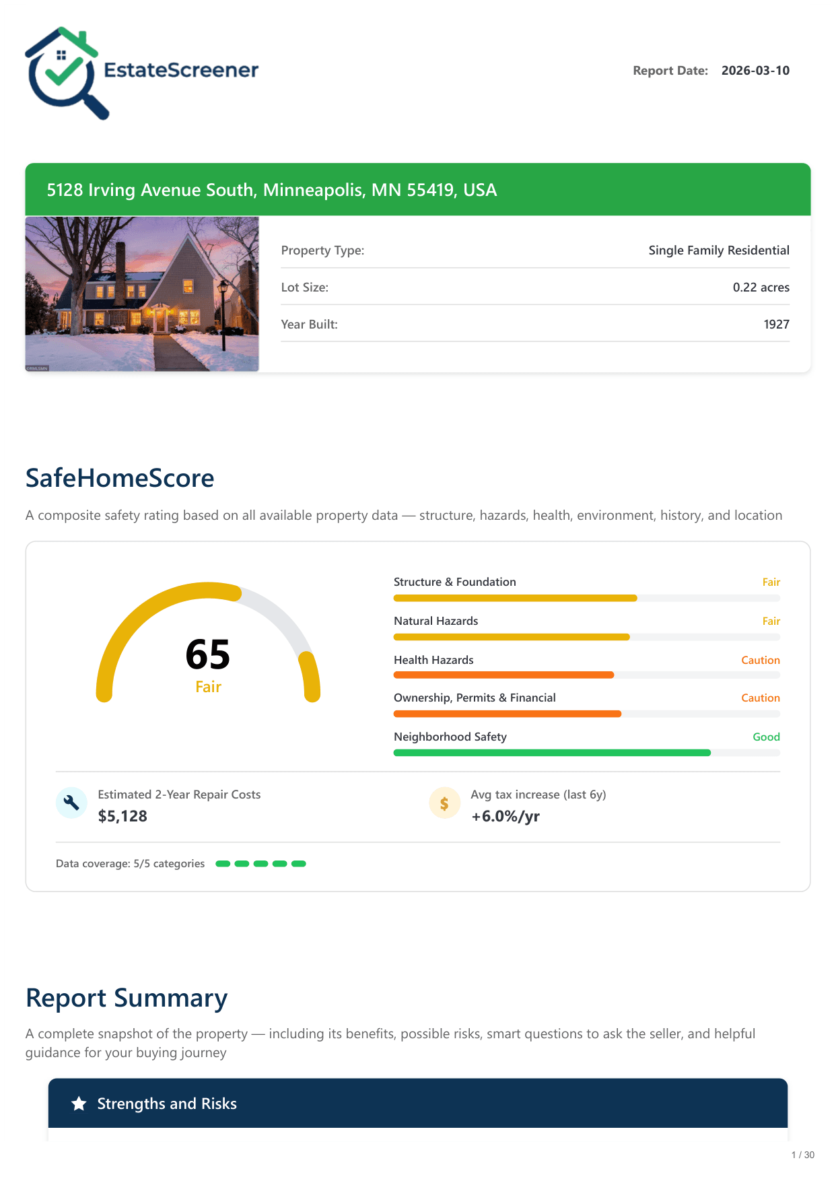Click the EstateScreener house magnifier logo

click(x=67, y=73)
